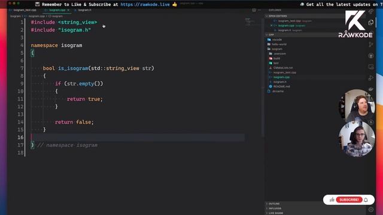Click the code minimap
The image size is (383, 215).
click(250, 21)
